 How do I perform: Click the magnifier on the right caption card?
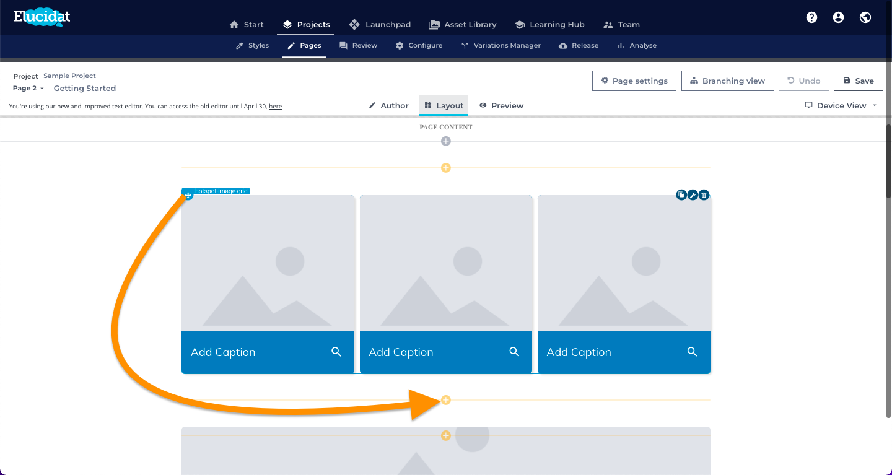tap(693, 352)
